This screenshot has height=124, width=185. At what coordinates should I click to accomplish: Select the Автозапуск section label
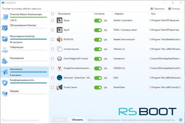click(16, 69)
